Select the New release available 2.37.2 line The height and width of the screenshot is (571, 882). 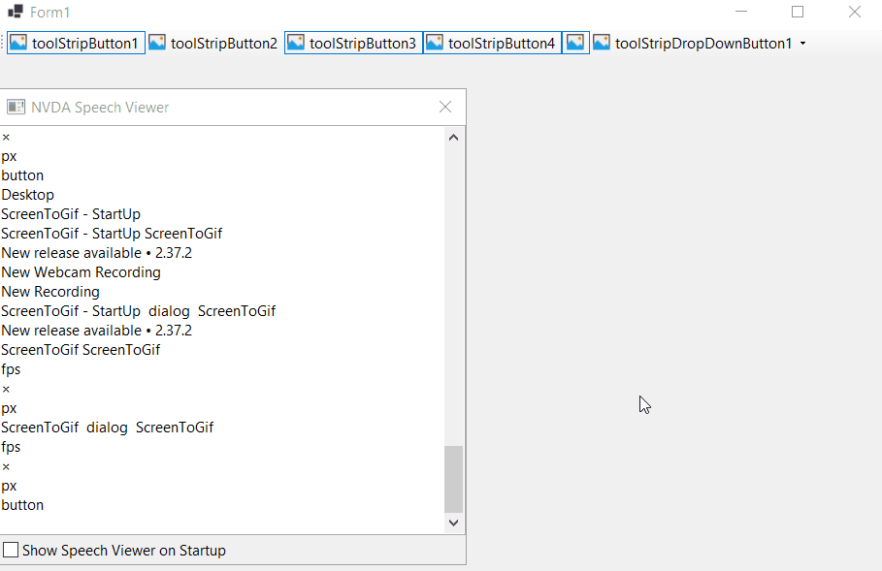coord(95,252)
